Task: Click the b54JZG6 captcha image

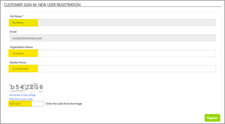Action: click(x=26, y=88)
